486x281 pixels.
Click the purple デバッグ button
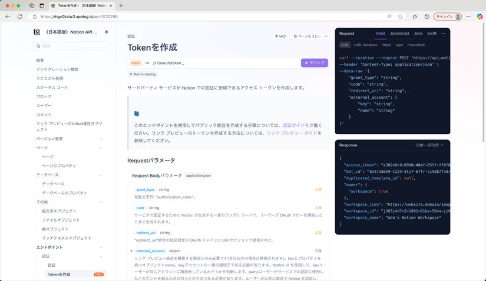[x=315, y=63]
